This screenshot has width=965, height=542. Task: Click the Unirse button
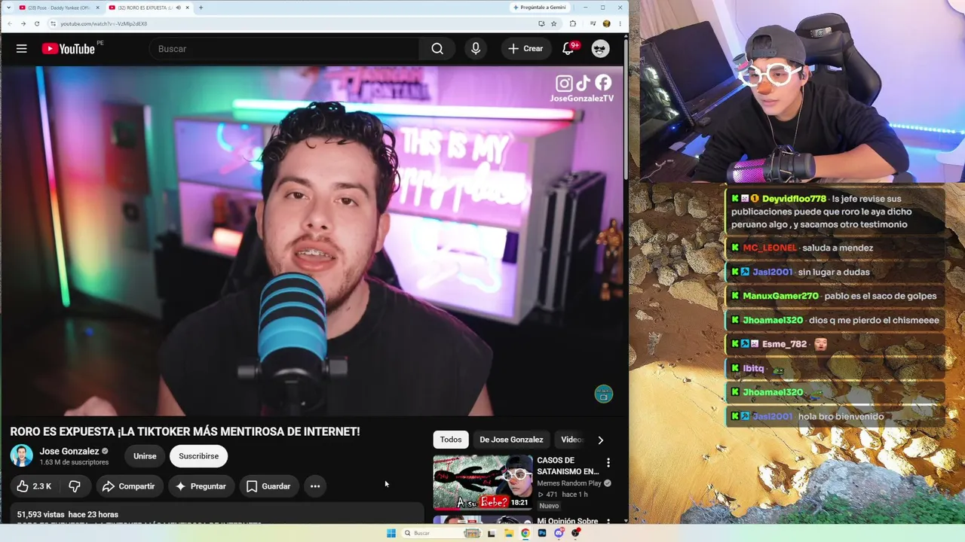tap(145, 456)
